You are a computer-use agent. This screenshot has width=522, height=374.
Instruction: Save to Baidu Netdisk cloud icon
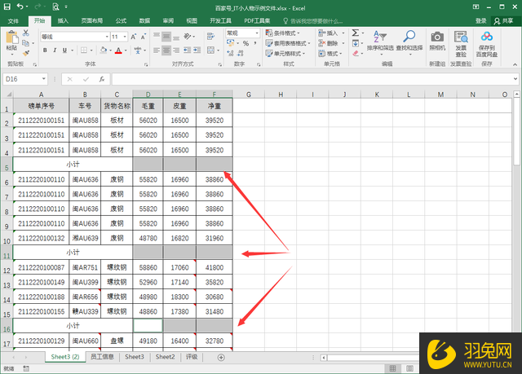pos(487,43)
